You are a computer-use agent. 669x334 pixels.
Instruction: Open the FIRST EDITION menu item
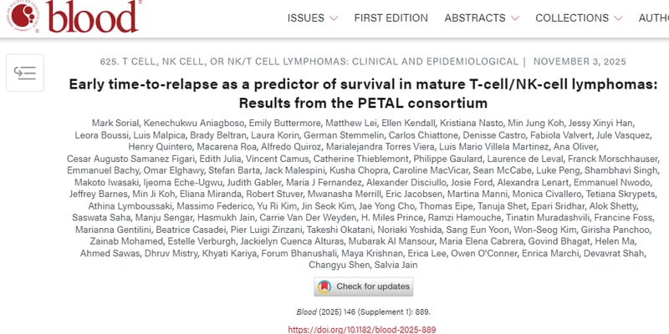tap(391, 18)
